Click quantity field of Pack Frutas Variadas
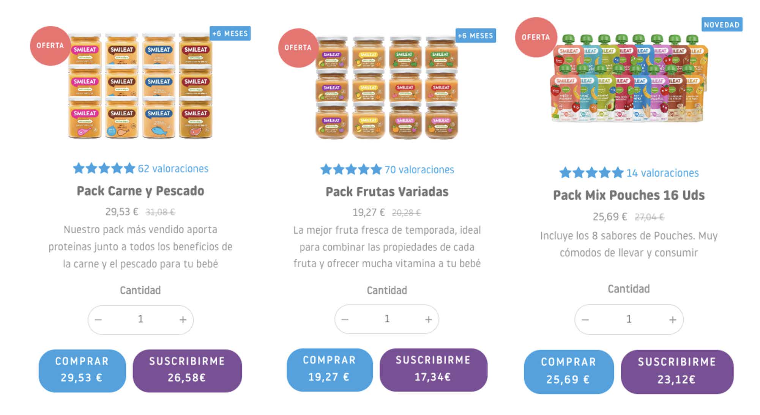Image resolution: width=760 pixels, height=415 pixels. (386, 319)
